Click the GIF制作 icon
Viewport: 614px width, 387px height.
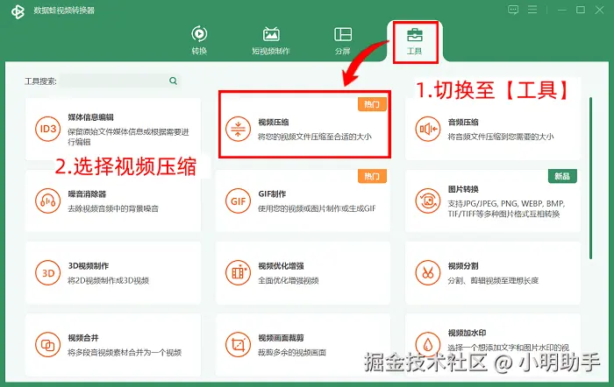click(238, 201)
